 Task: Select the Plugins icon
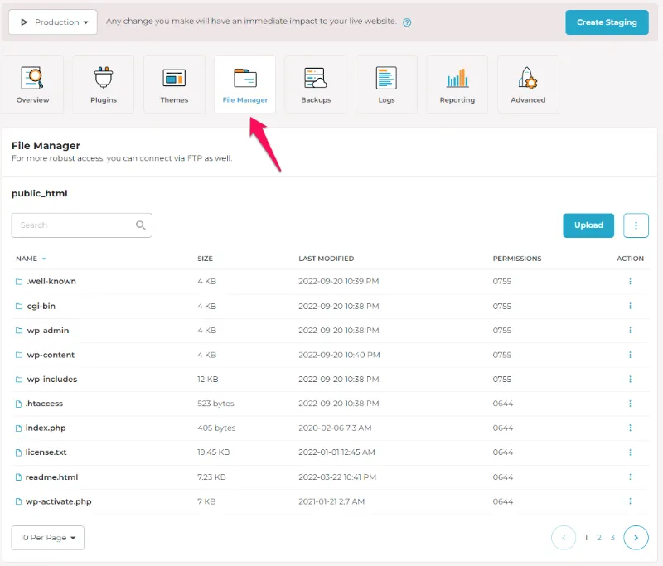tap(103, 83)
